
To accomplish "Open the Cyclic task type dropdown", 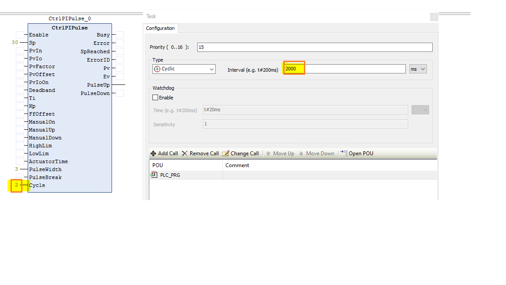I will 212,69.
